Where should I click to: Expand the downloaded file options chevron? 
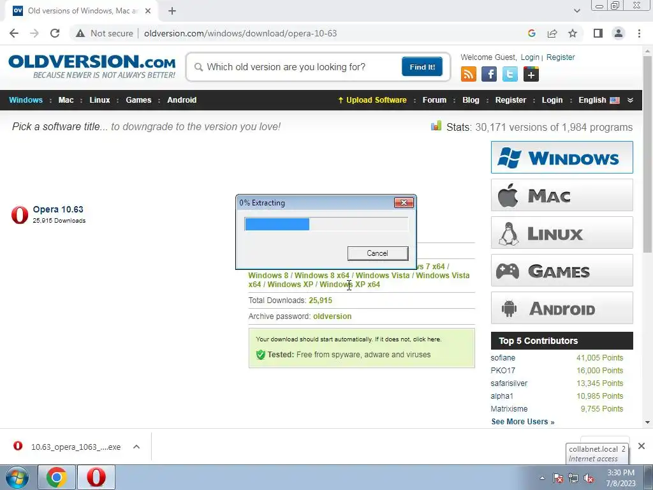pos(136,447)
